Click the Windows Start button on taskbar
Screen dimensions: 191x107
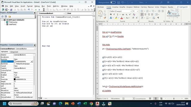coord(4,104)
